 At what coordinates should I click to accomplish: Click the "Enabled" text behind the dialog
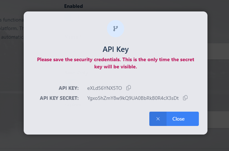74,6
